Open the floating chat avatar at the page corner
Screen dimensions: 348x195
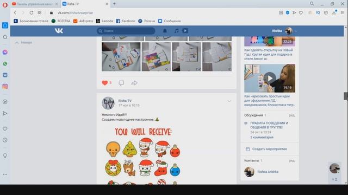334,168
